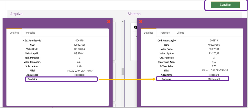This screenshot has width=248, height=108.
Task: Select Detalhes tab in Sistema popup
Action: (149, 33)
